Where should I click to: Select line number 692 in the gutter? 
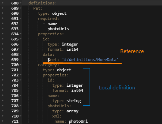[x=15, y=24]
